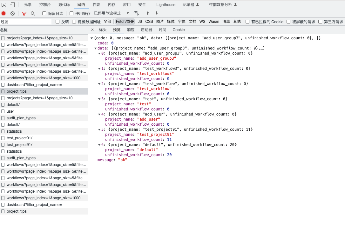Select the first projects?page_index=1&page_size=10 request

(44, 38)
